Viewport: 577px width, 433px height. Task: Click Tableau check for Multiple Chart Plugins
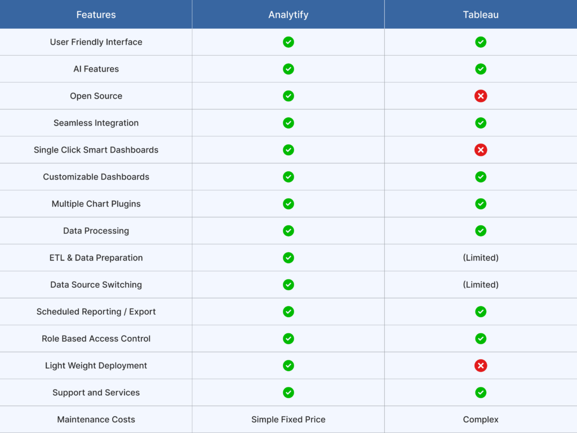pos(481,204)
